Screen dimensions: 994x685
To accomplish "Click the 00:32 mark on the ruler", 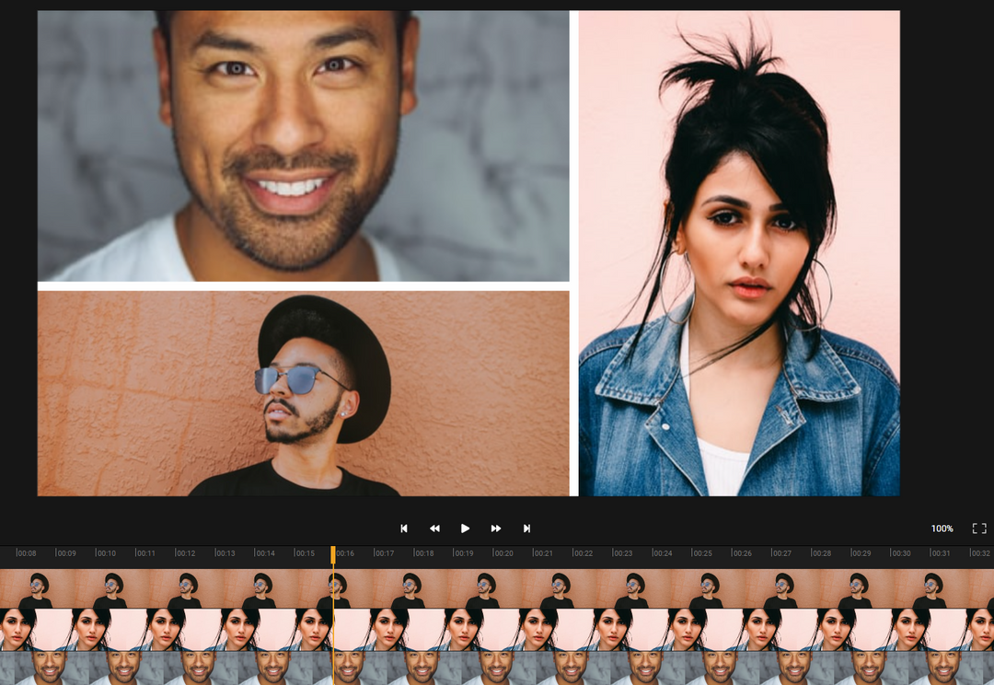I will pos(981,553).
